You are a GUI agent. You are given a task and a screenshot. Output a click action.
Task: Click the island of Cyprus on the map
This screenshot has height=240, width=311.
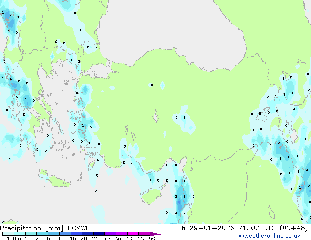point(153,195)
